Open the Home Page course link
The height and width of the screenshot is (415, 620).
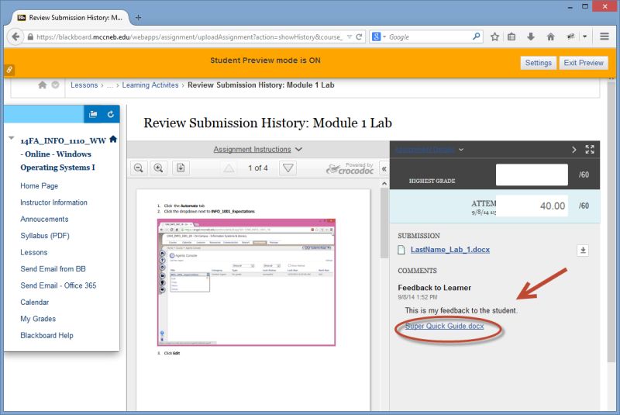click(x=40, y=185)
